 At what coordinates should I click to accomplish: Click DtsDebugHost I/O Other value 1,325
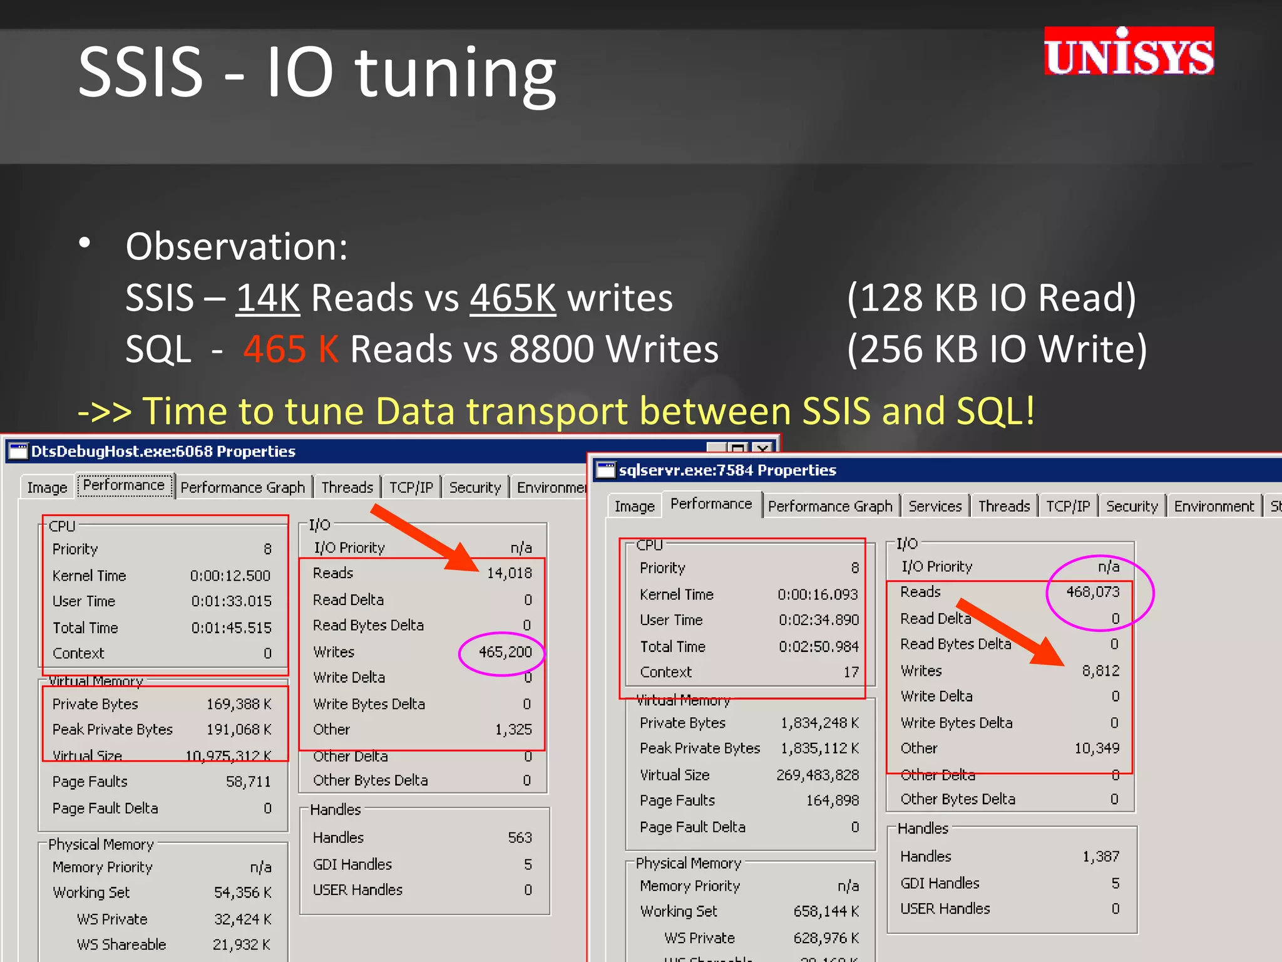pos(513,730)
